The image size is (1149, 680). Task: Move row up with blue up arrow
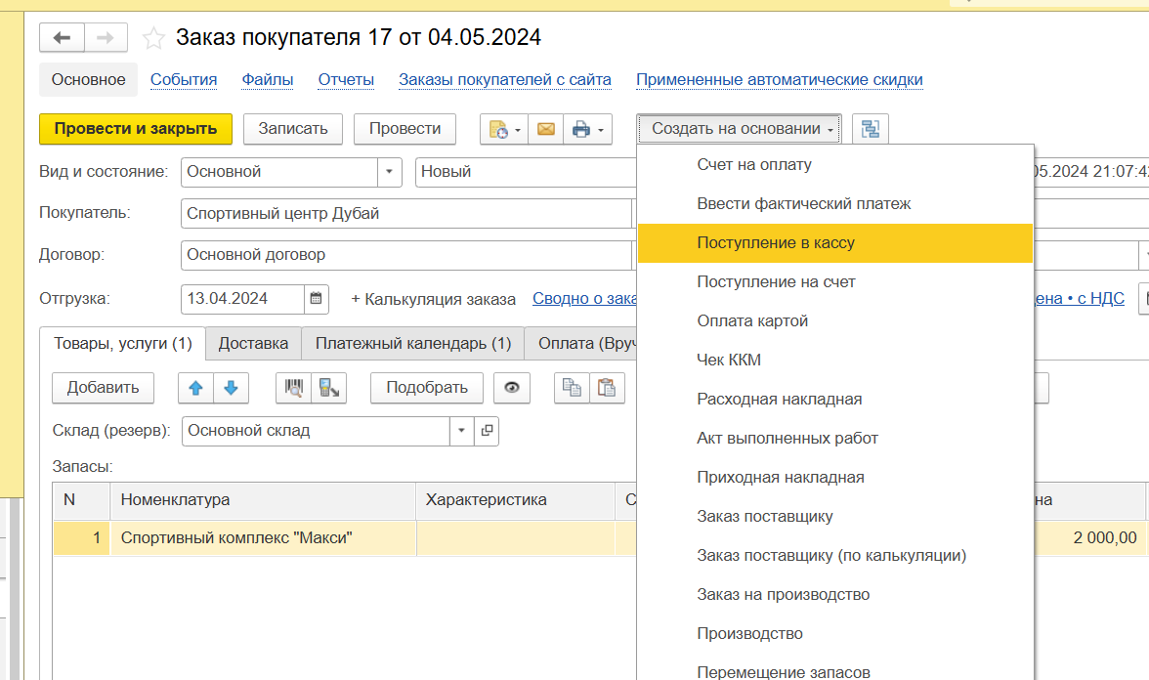(195, 388)
